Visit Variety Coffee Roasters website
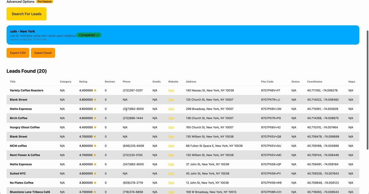 click(x=171, y=91)
